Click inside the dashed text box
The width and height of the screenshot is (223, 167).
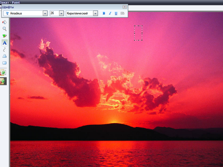click(x=138, y=33)
